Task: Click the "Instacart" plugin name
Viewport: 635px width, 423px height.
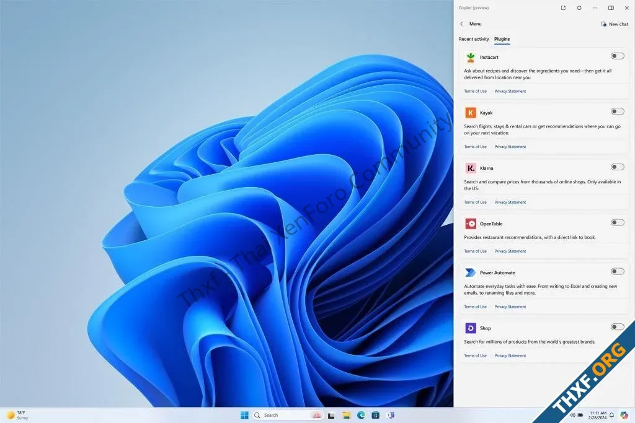Action: 489,58
